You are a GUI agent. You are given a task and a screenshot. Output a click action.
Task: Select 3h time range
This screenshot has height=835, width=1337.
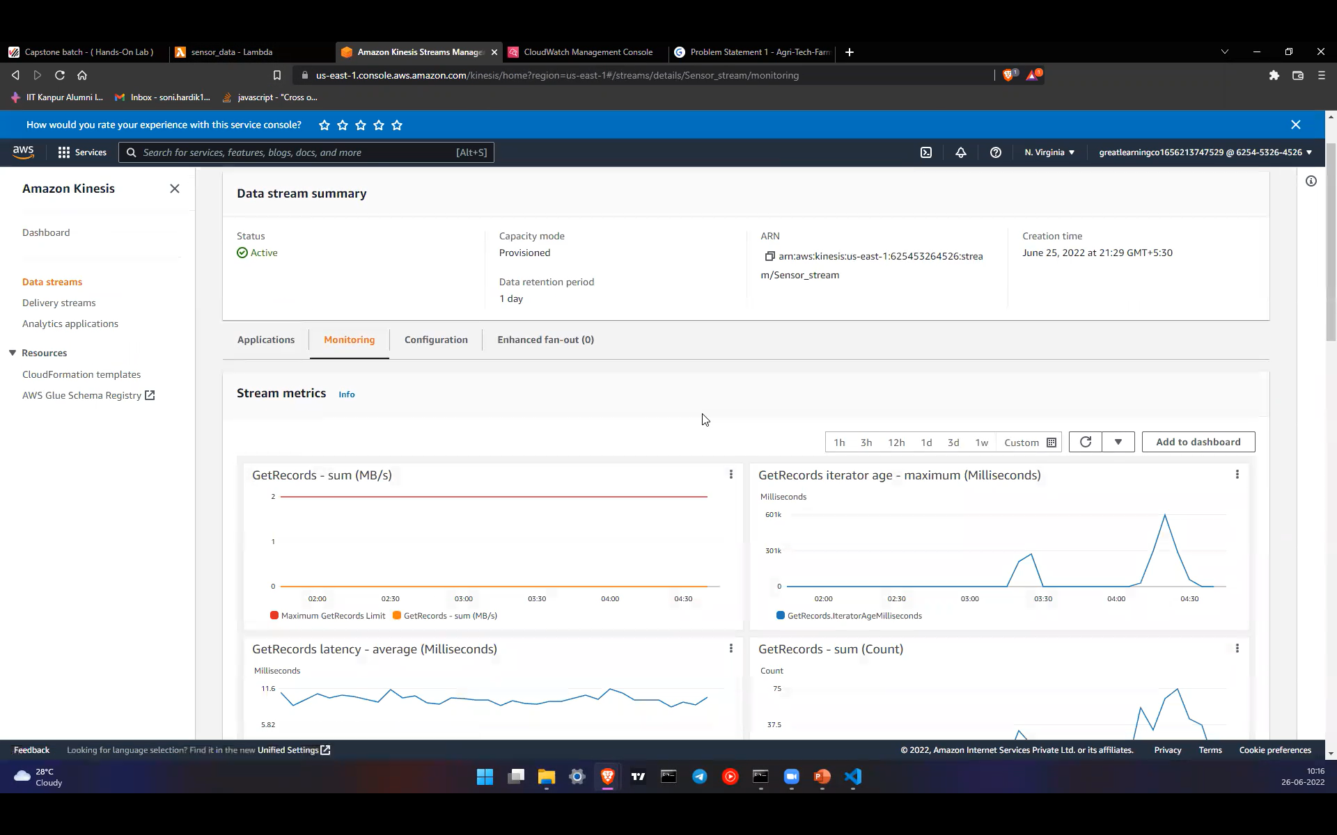tap(866, 443)
